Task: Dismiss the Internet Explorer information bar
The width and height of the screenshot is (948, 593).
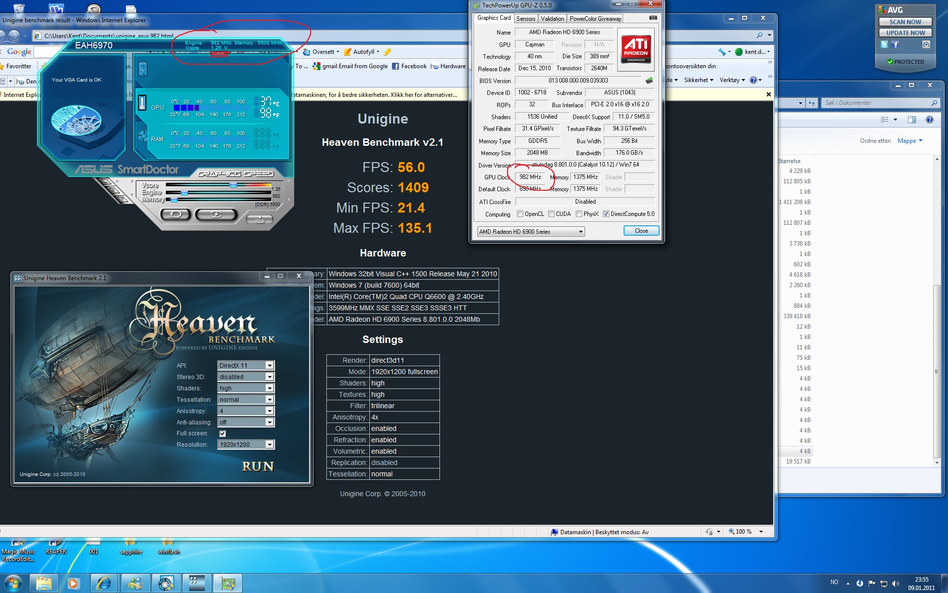Action: (x=768, y=94)
